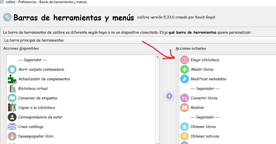Select the Convertir libros text
Image resolution: width=276 pixels, height=144 pixels.
click(x=204, y=98)
